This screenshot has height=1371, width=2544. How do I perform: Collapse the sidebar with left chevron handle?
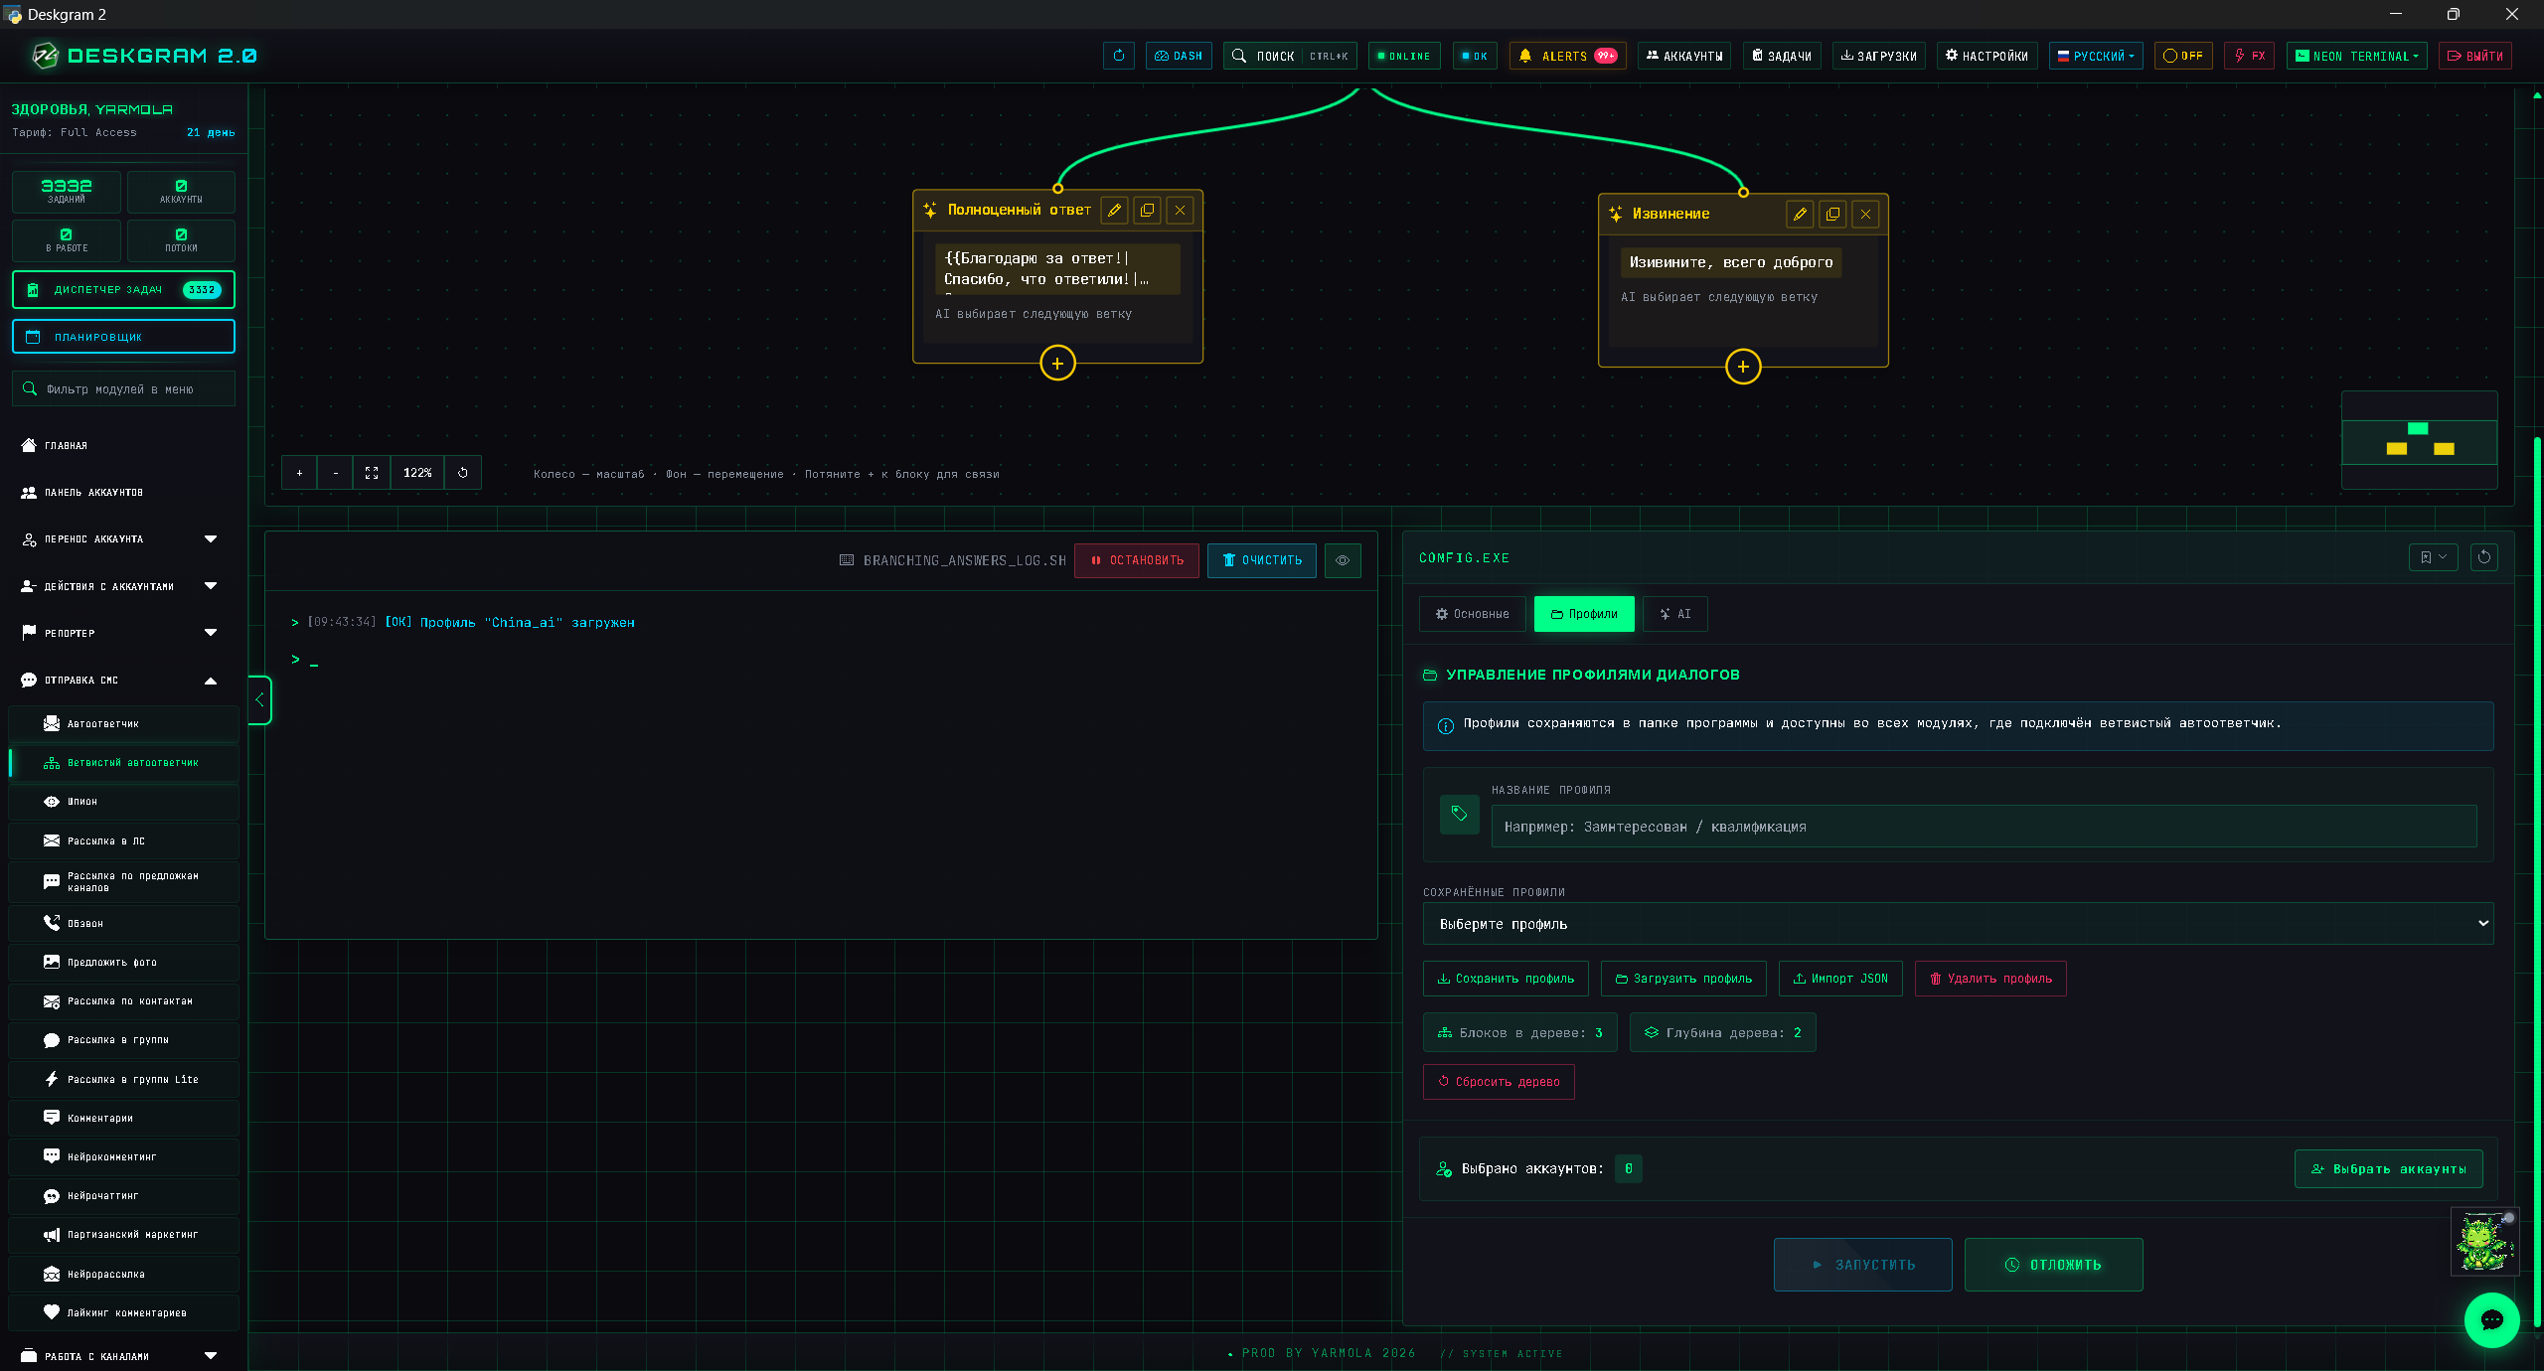259,699
